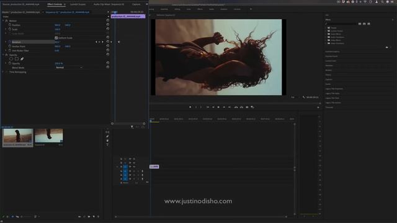Filter Effects by accelerated effects badge
The width and height of the screenshot is (397, 223).
360,24
